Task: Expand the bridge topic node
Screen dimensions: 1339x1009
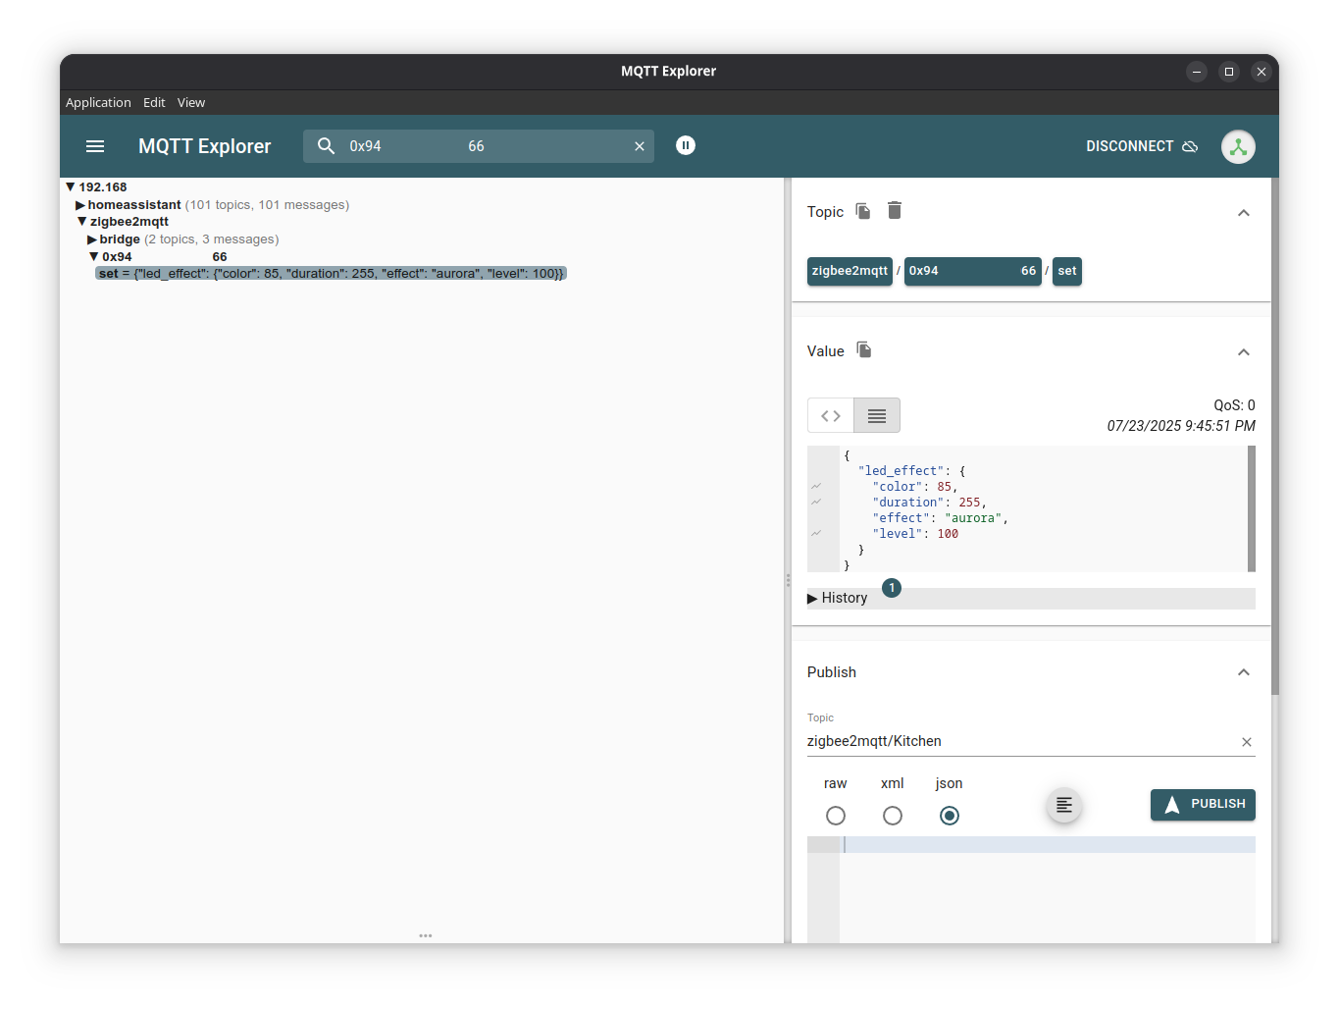Action: click(92, 239)
